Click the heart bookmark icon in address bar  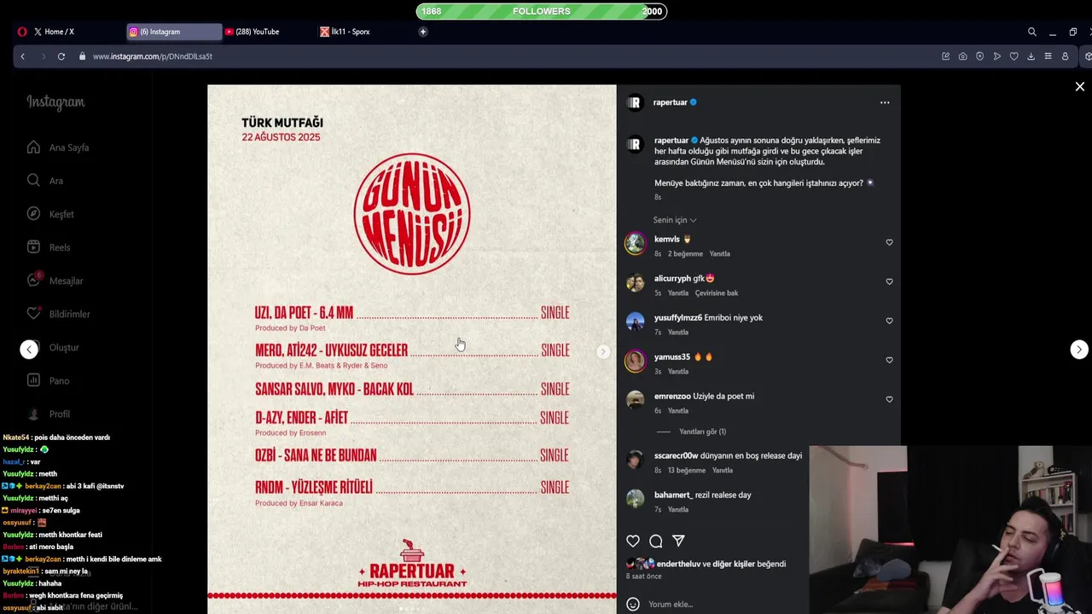point(1014,56)
